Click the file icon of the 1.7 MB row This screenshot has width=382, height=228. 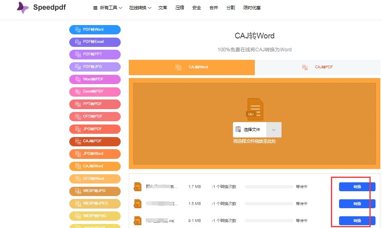click(138, 187)
